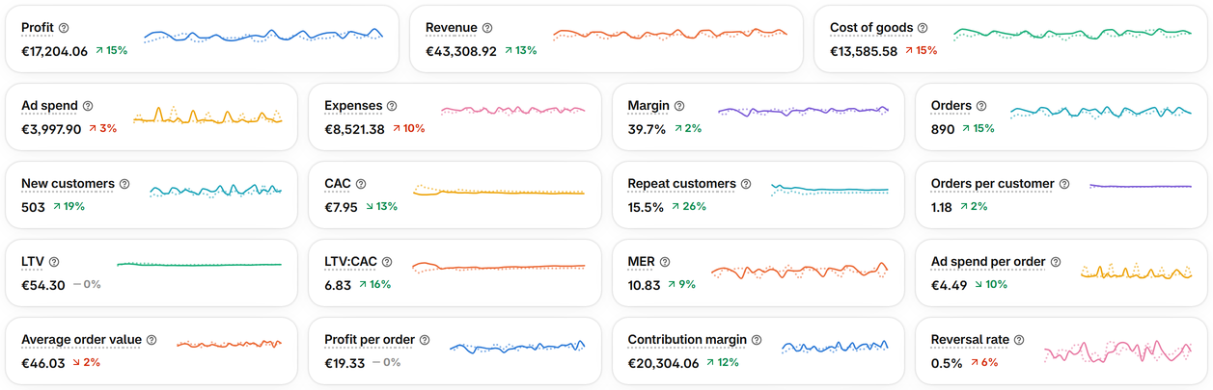
Task: Click the help icon next to Profit
Action: point(64,28)
